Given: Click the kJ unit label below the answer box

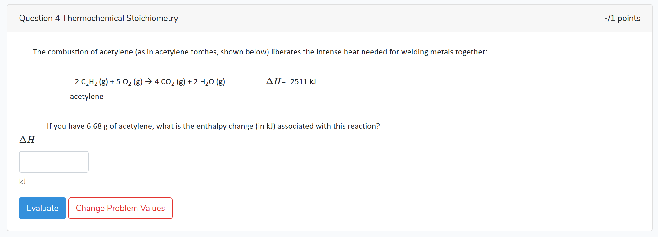Looking at the screenshot, I should pyautogui.click(x=22, y=182).
